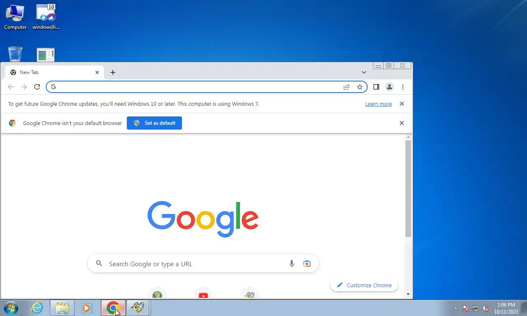Screen dimensions: 527x316
Task: Select the windows9i... desktop icon
Action: [46, 17]
